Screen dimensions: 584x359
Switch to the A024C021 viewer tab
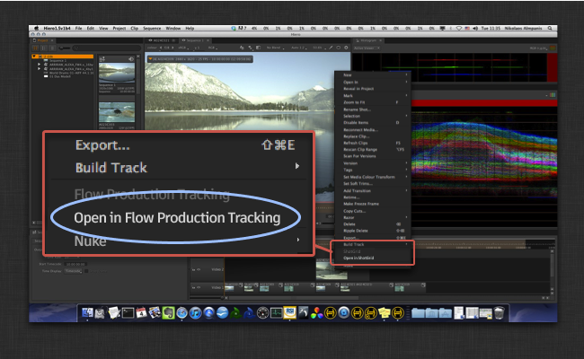162,40
